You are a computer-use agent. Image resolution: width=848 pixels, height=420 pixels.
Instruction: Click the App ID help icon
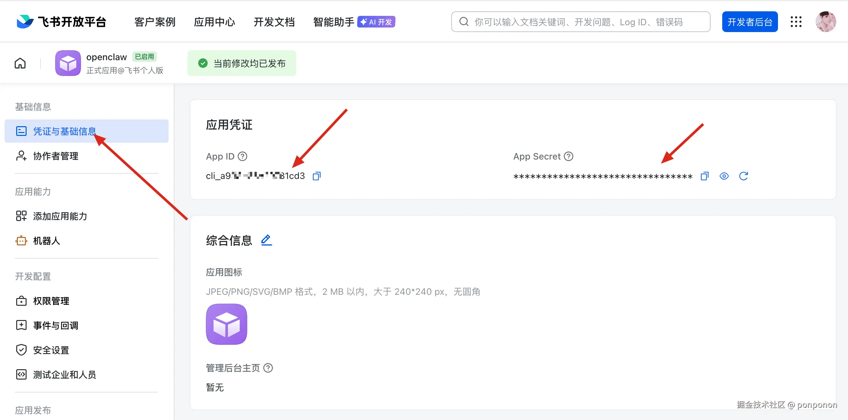242,156
